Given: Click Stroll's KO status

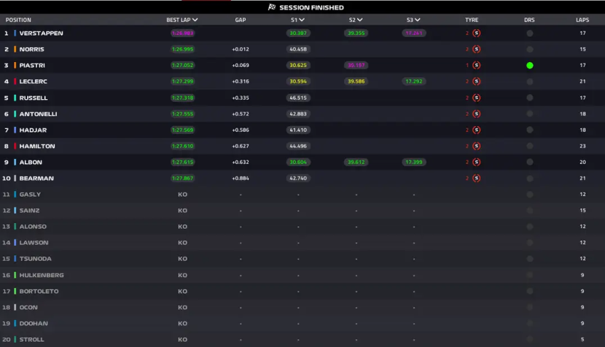Looking at the screenshot, I should tap(182, 340).
